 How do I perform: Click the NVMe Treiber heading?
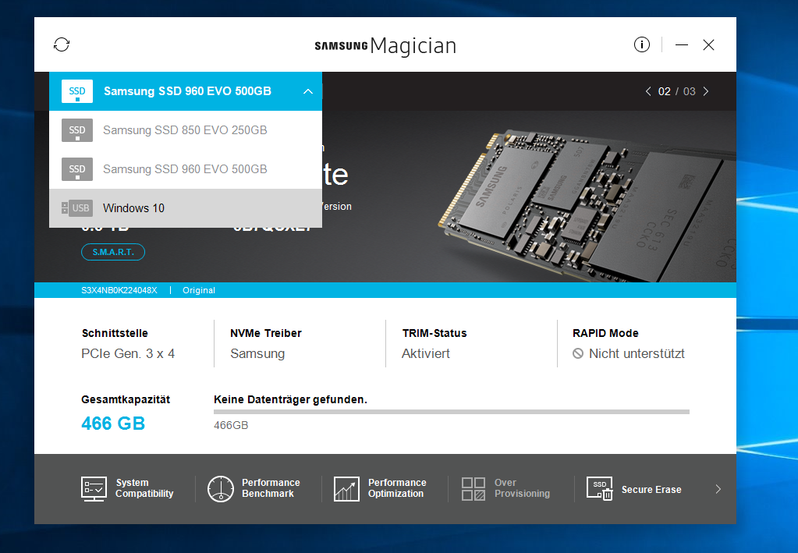coord(266,333)
